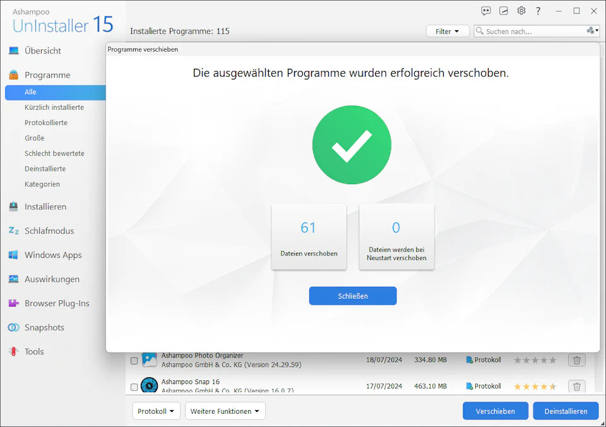Click the Auswirkungen chart icon
Viewport: 606px width, 427px height.
point(13,279)
